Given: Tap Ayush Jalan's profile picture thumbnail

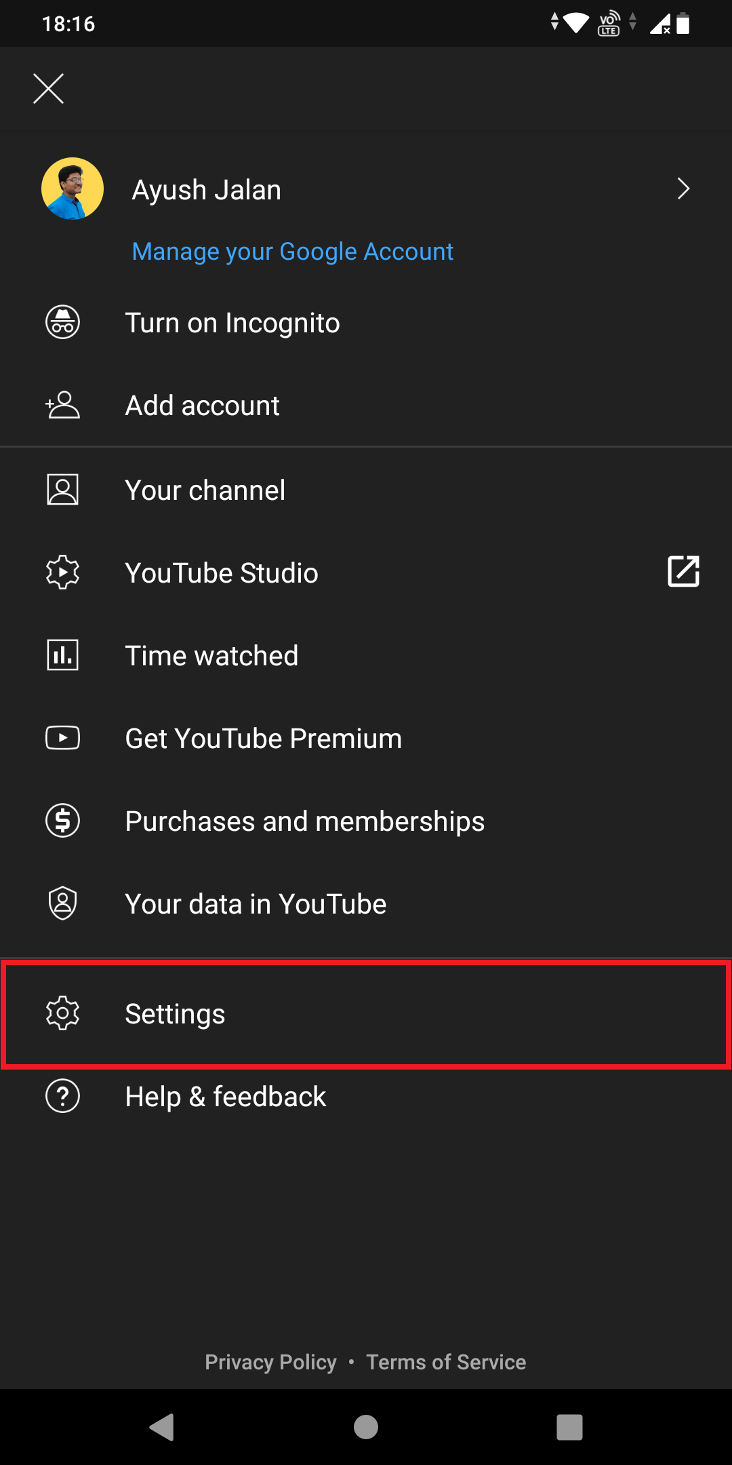Looking at the screenshot, I should pyautogui.click(x=72, y=189).
